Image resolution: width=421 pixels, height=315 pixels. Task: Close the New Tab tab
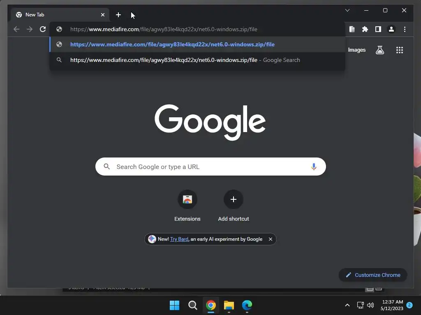click(102, 15)
